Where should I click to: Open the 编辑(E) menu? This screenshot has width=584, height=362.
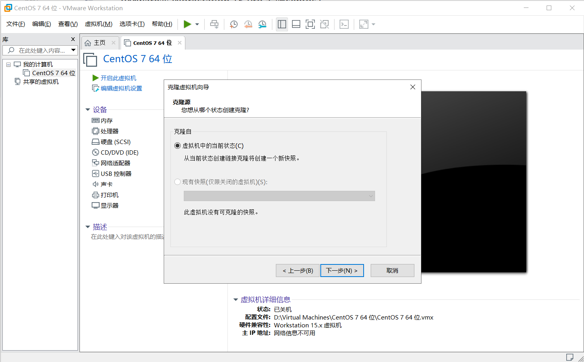point(42,24)
